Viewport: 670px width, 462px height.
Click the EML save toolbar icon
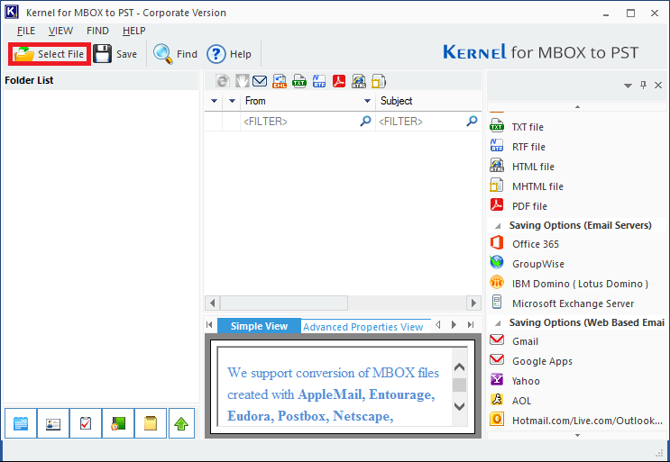tap(280, 81)
